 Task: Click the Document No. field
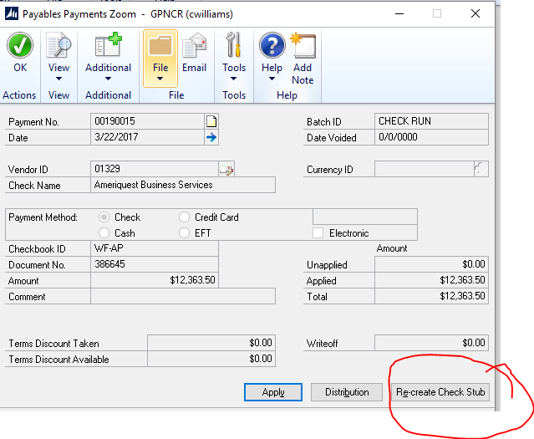(x=154, y=264)
